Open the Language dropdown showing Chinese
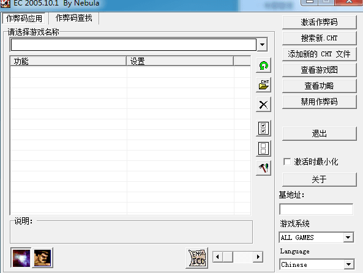This screenshot has width=363, height=273. tap(349, 264)
